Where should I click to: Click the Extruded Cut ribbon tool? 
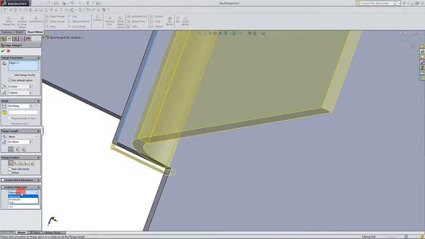(137, 17)
